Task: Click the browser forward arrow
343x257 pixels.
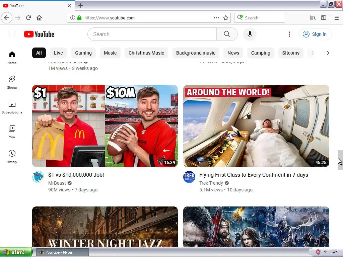Action: point(18,18)
